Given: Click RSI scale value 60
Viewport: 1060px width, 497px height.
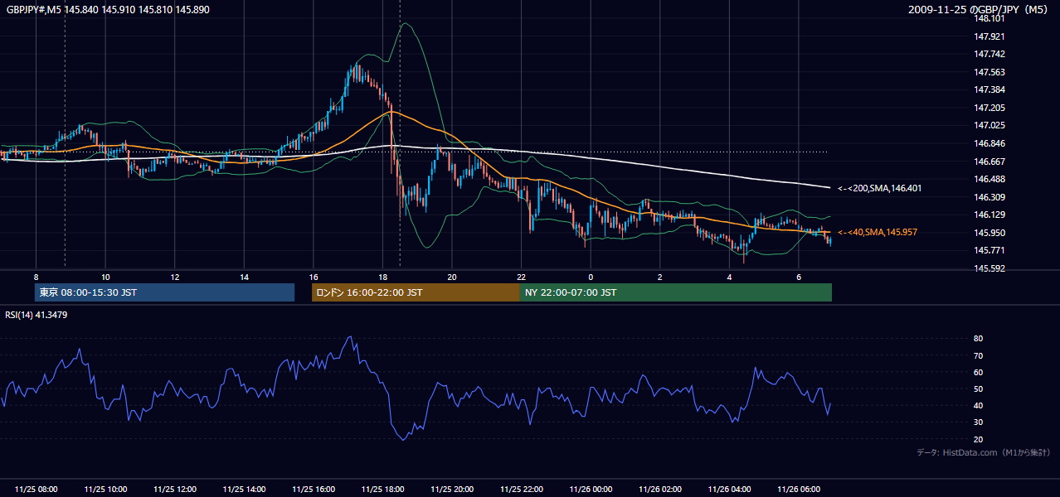Looking at the screenshot, I should pos(978,372).
